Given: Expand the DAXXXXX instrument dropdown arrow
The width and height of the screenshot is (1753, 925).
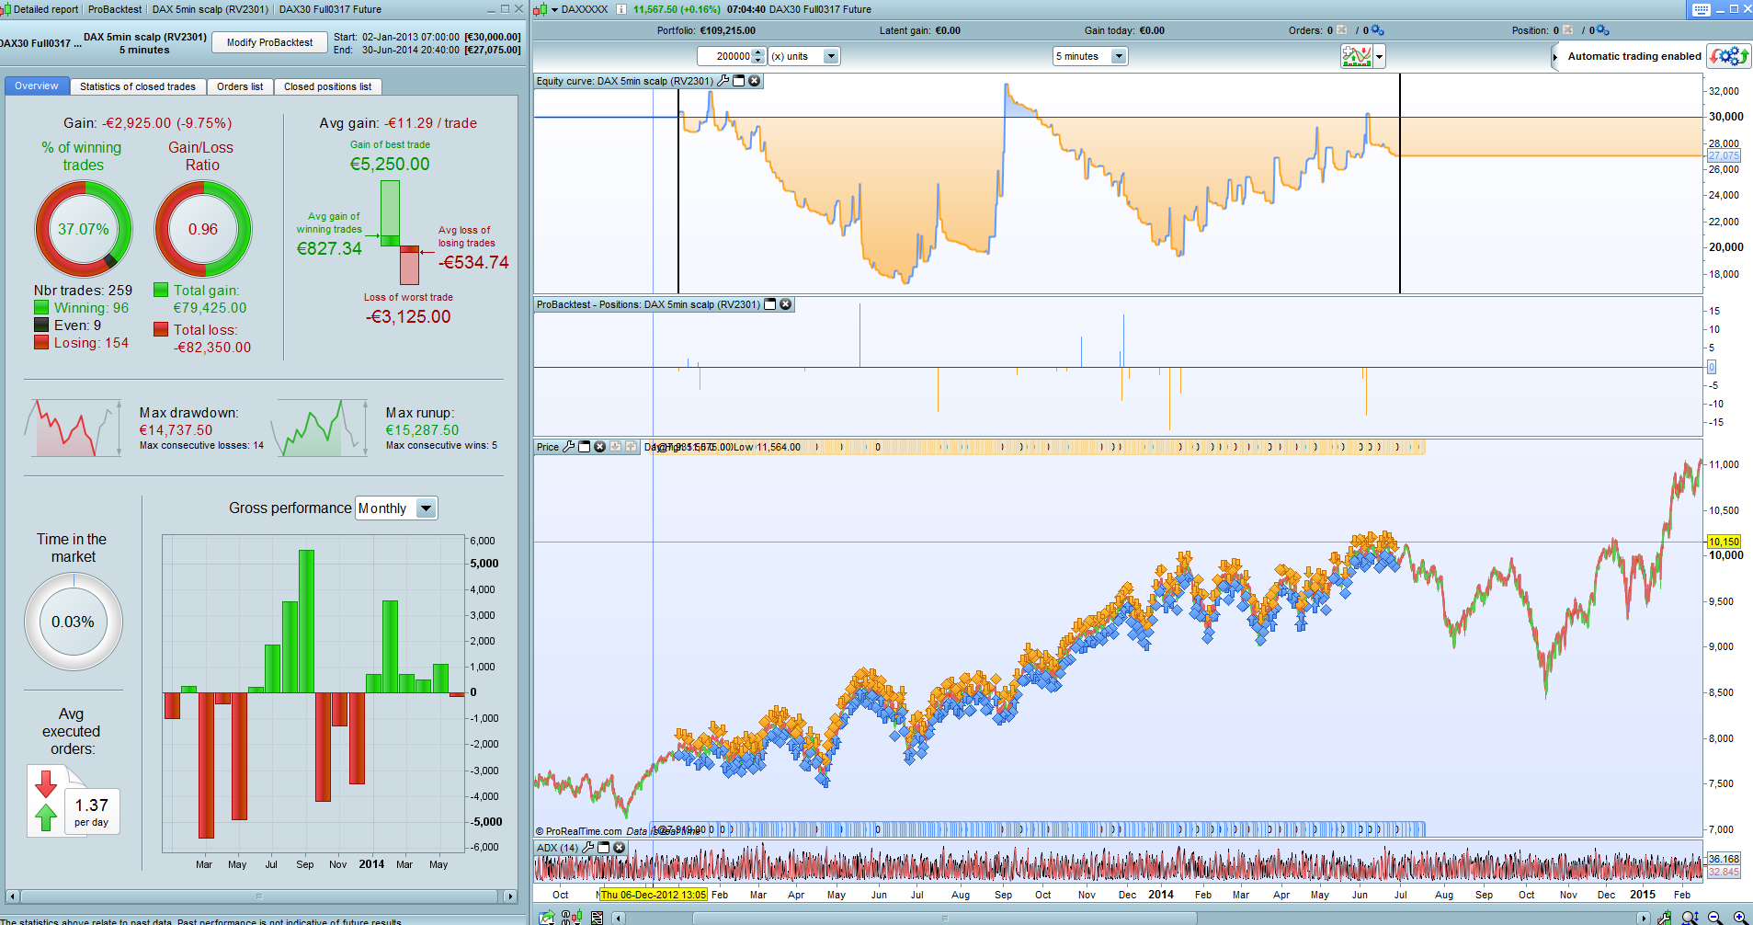Looking at the screenshot, I should pos(554,9).
